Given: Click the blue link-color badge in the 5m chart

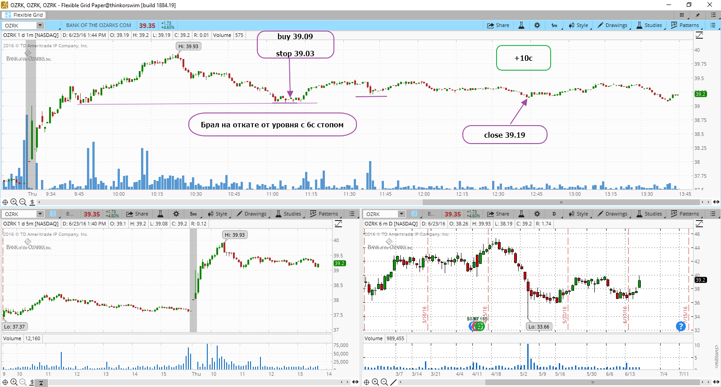Looking at the screenshot, I should point(53,214).
